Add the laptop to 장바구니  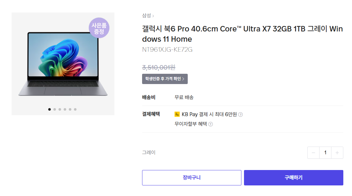click(x=192, y=178)
